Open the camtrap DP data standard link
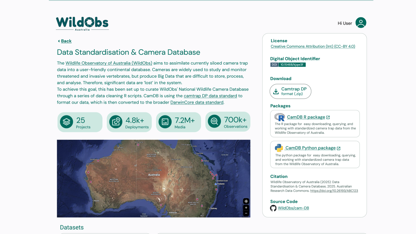 tap(210, 96)
